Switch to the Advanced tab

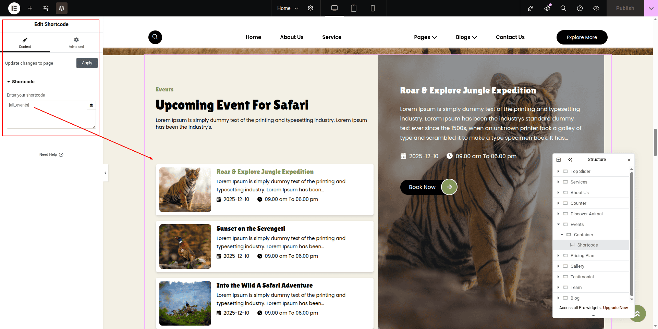(x=76, y=43)
